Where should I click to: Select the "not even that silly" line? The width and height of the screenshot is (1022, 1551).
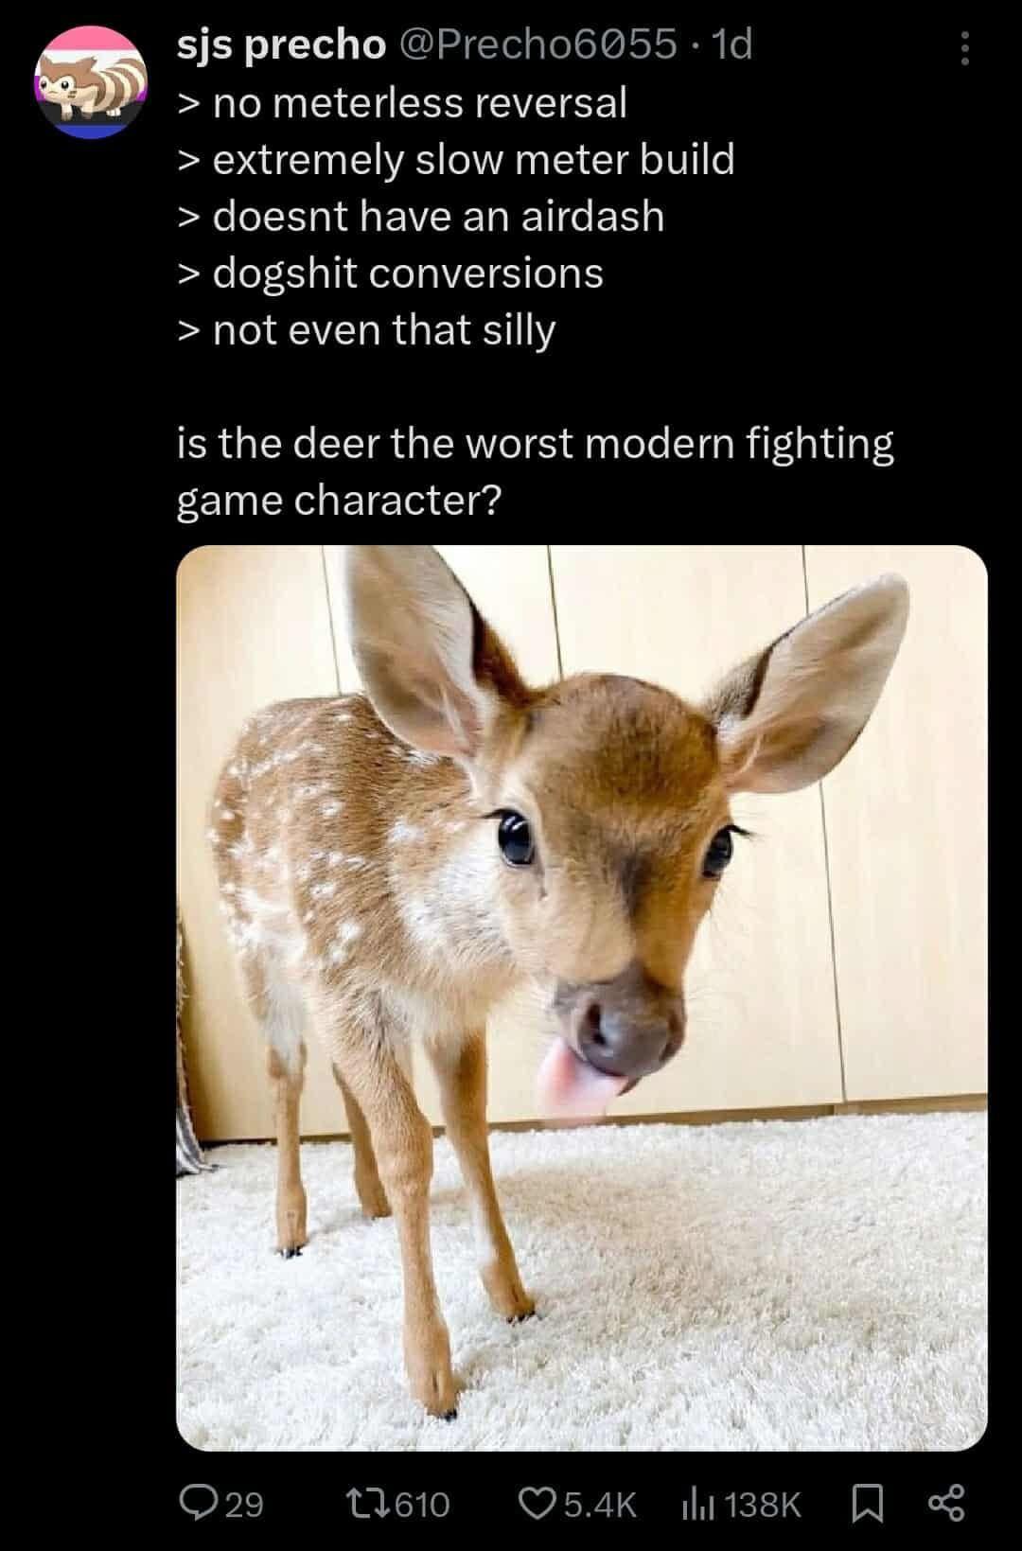coord(366,330)
